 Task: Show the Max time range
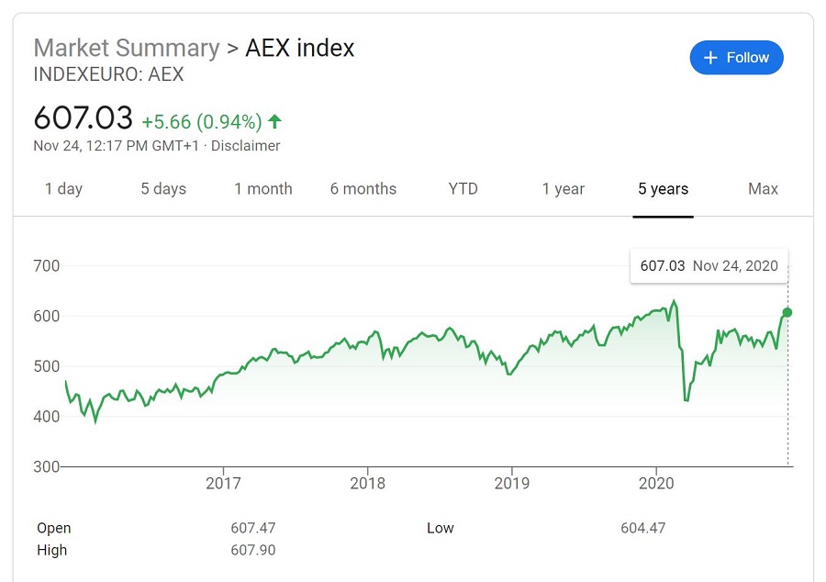763,188
